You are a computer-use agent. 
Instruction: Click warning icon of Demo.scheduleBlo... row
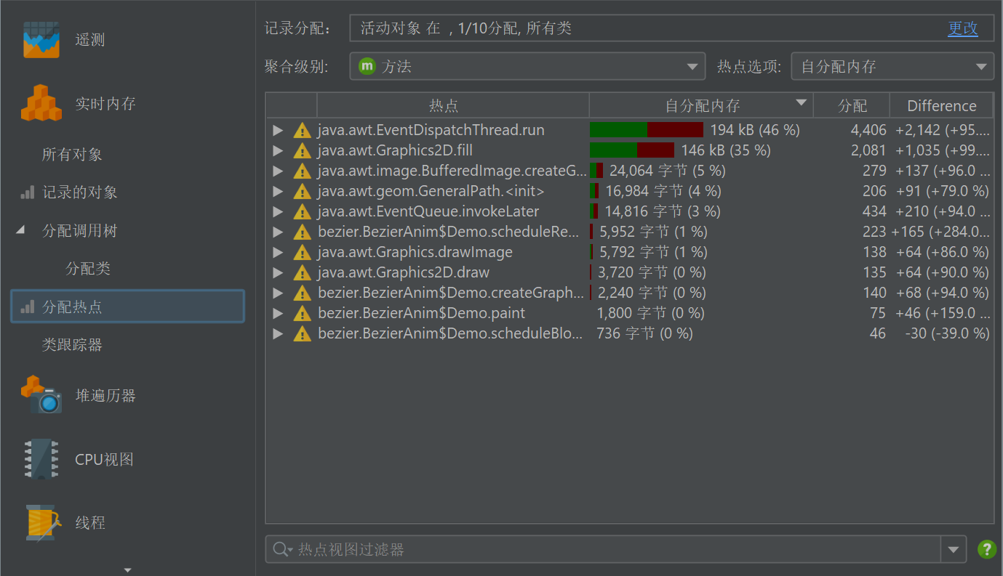coord(301,334)
